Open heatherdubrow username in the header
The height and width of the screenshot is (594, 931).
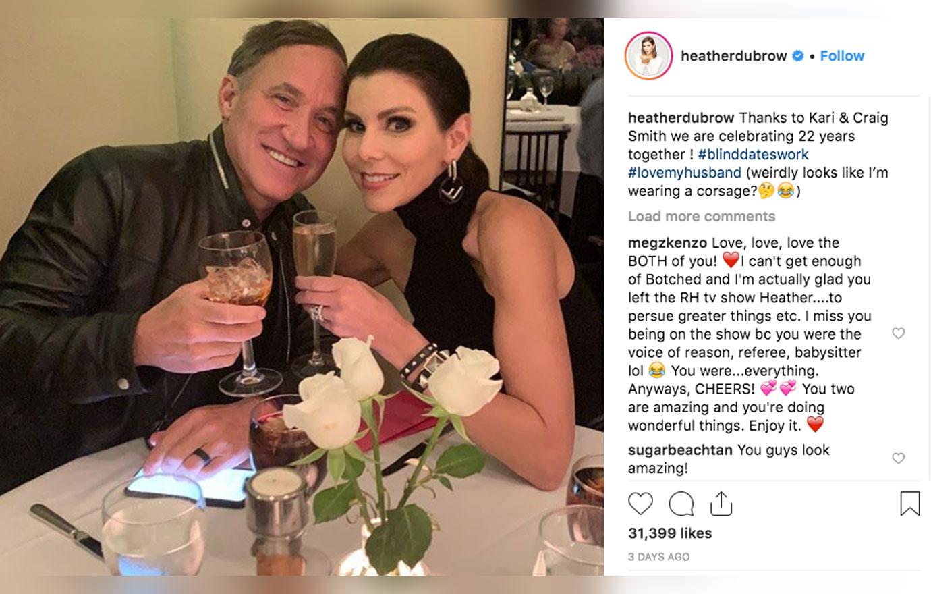pyautogui.click(x=734, y=56)
